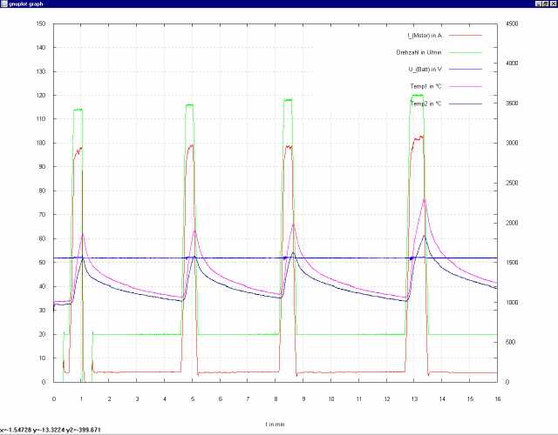Click the right axis tick label 1500
The width and height of the screenshot is (558, 435).
click(x=512, y=263)
